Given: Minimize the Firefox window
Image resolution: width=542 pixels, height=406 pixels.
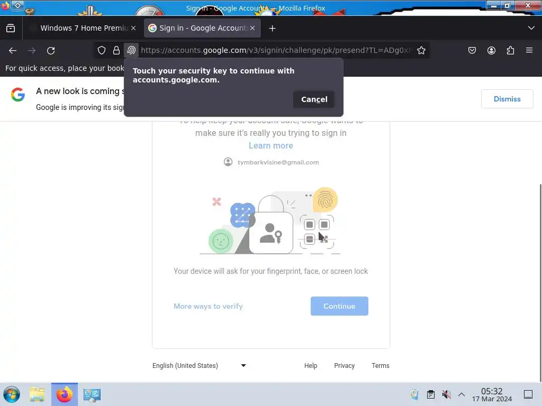Looking at the screenshot, I should pos(494,5).
